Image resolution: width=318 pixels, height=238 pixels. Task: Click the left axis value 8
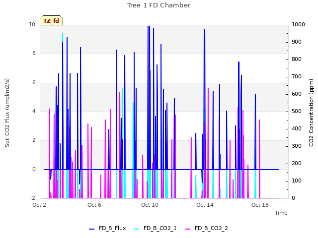(x=34, y=53)
